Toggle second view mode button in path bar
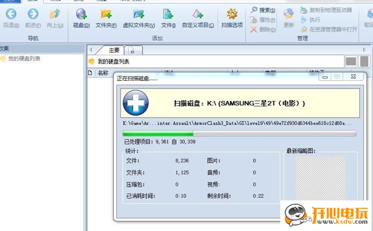This screenshot has height=231, width=373. (x=364, y=62)
